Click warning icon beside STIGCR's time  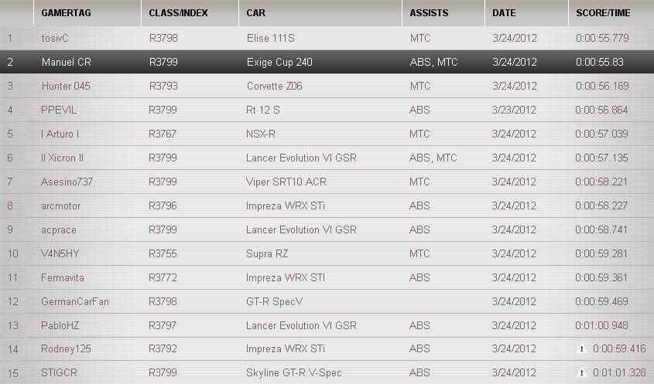581,373
